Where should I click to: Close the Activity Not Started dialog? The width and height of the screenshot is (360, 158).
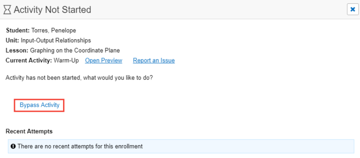(353, 9)
